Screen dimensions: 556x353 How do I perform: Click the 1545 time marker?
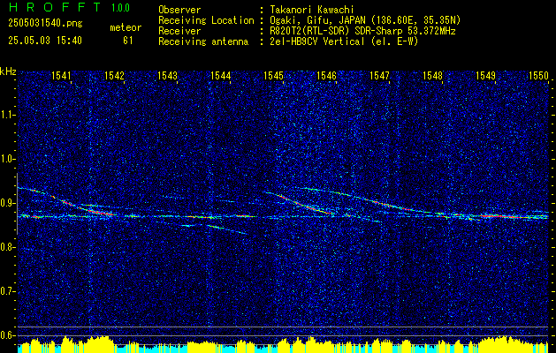click(274, 75)
